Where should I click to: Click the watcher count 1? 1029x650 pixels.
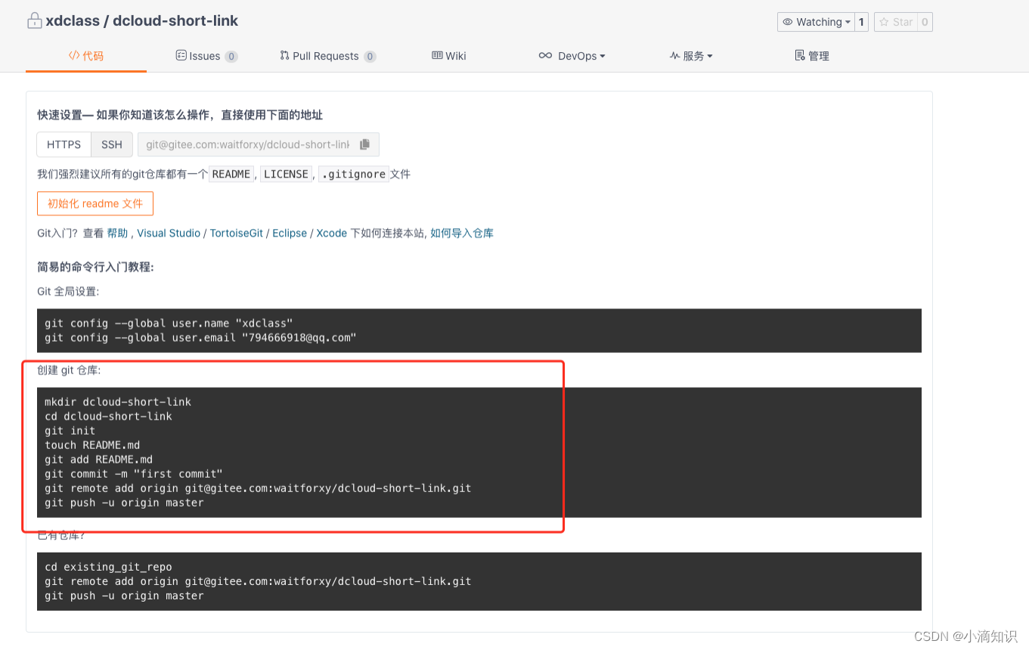[861, 22]
